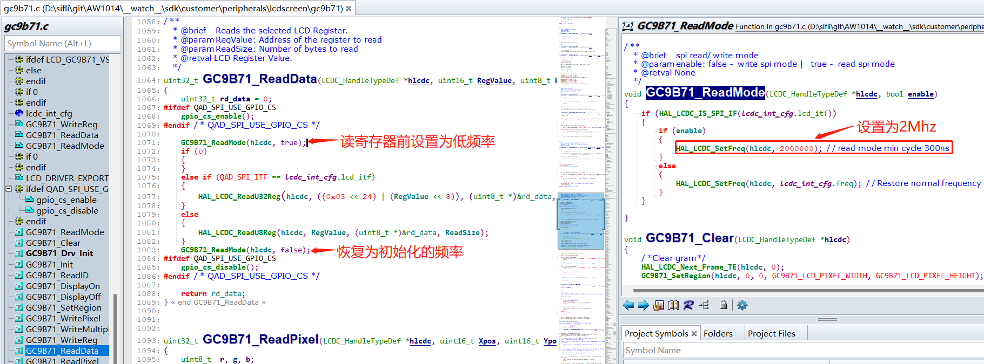Close the gc9b71.c file tab

(x=349, y=8)
